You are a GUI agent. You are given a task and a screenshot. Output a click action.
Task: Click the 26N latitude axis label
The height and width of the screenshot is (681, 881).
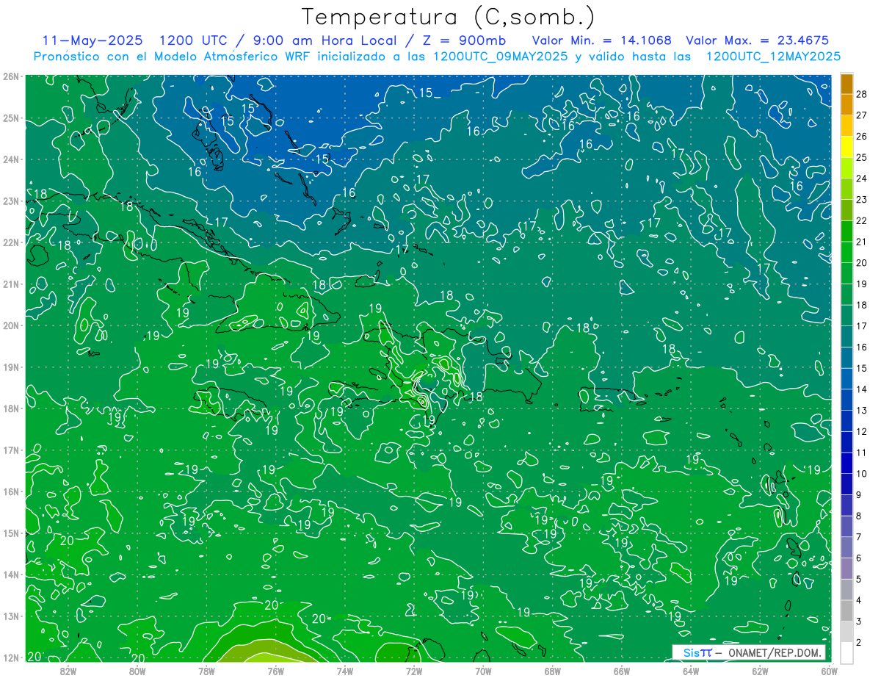click(x=10, y=76)
